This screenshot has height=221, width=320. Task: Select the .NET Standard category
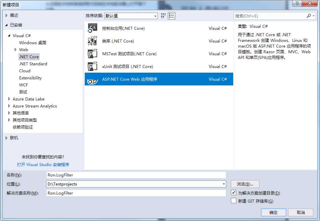33,64
